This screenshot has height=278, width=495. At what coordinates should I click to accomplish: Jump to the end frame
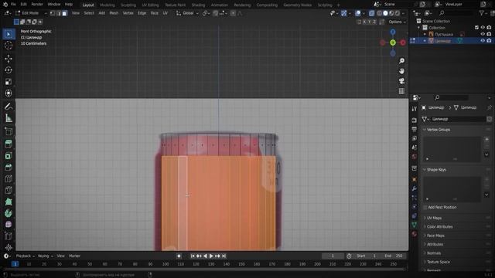tap(224, 256)
